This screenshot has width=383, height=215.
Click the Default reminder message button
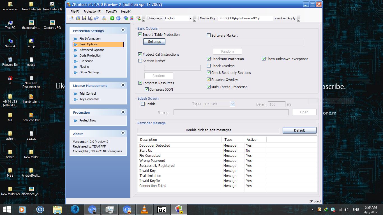tap(299, 130)
